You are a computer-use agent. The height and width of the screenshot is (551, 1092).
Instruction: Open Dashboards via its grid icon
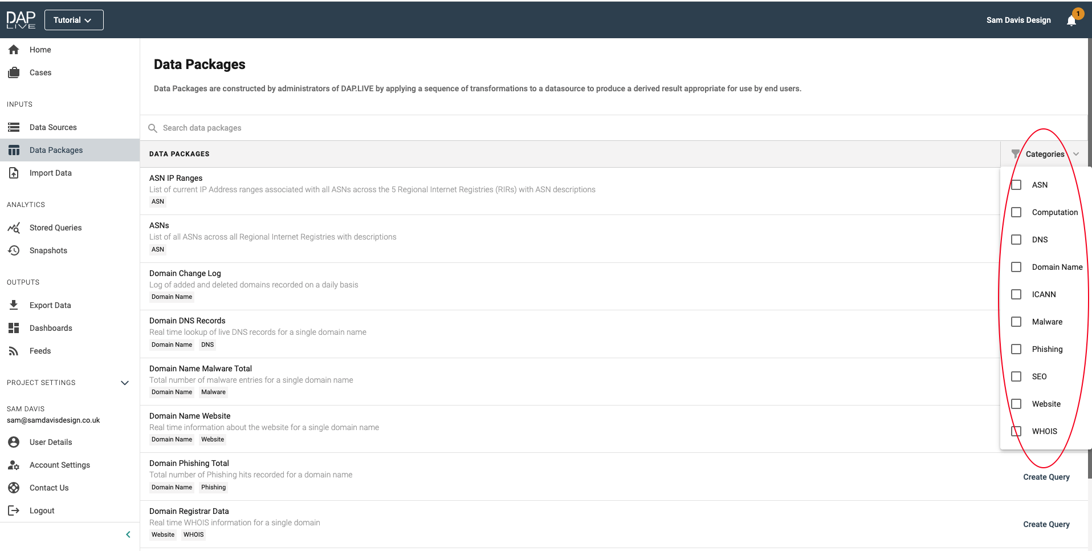click(x=14, y=328)
